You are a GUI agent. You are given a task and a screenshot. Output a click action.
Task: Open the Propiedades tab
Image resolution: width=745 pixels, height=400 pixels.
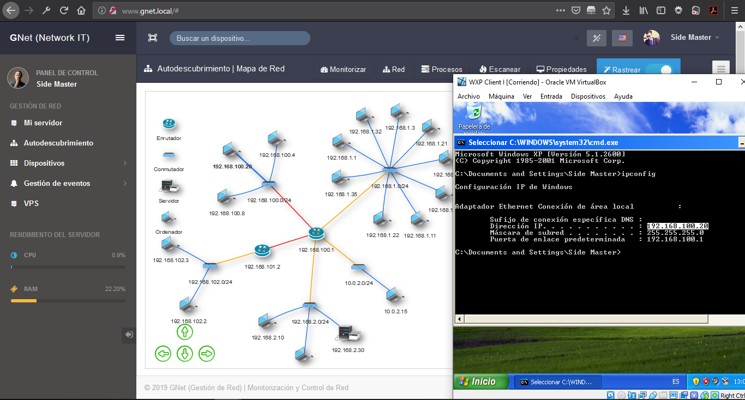point(562,69)
